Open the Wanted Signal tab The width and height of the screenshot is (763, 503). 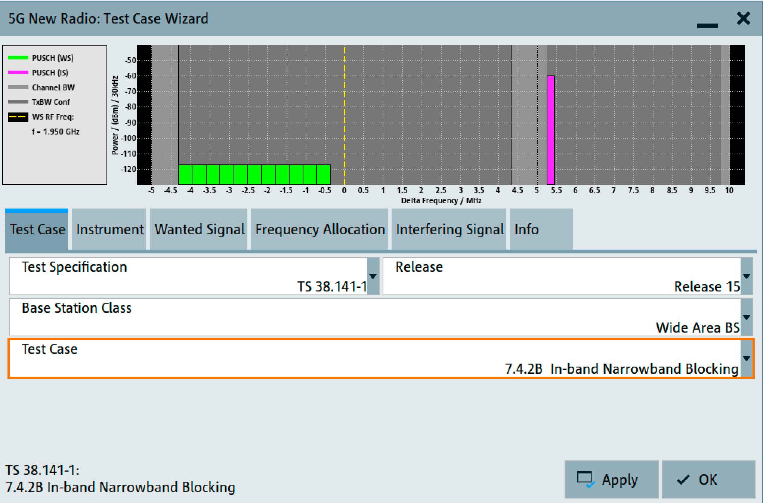click(199, 229)
